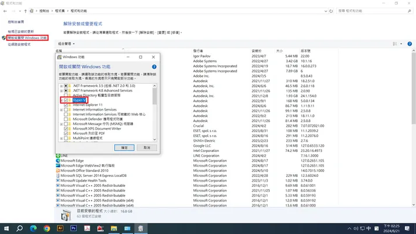416x234 pixels.
Task: Enable the Internet Information Services checkbox
Action: pyautogui.click(x=66, y=109)
